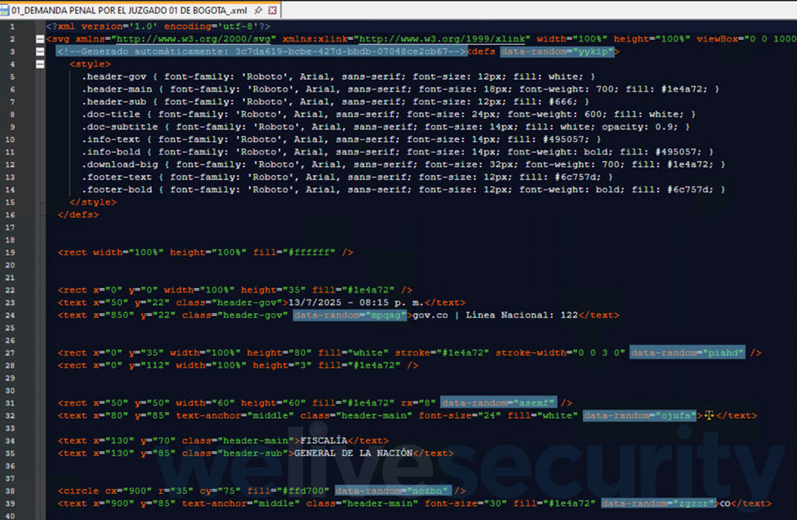797x520 pixels.
Task: Place cursor in highlighted data-random="yykip" attribute
Action: [559, 52]
